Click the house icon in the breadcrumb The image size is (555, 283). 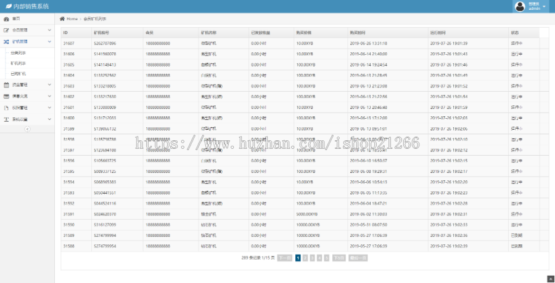tap(62, 18)
